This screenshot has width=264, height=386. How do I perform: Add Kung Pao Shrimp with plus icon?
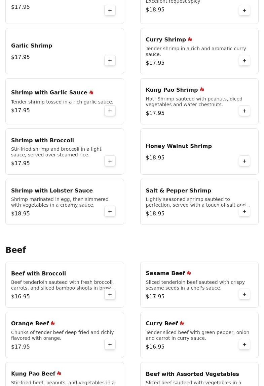pos(244,111)
